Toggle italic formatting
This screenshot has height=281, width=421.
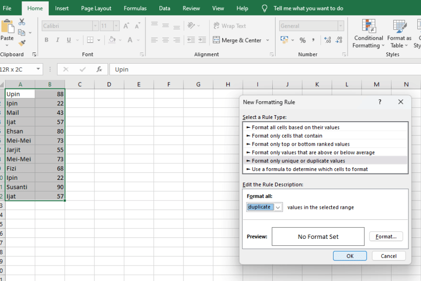57,40
